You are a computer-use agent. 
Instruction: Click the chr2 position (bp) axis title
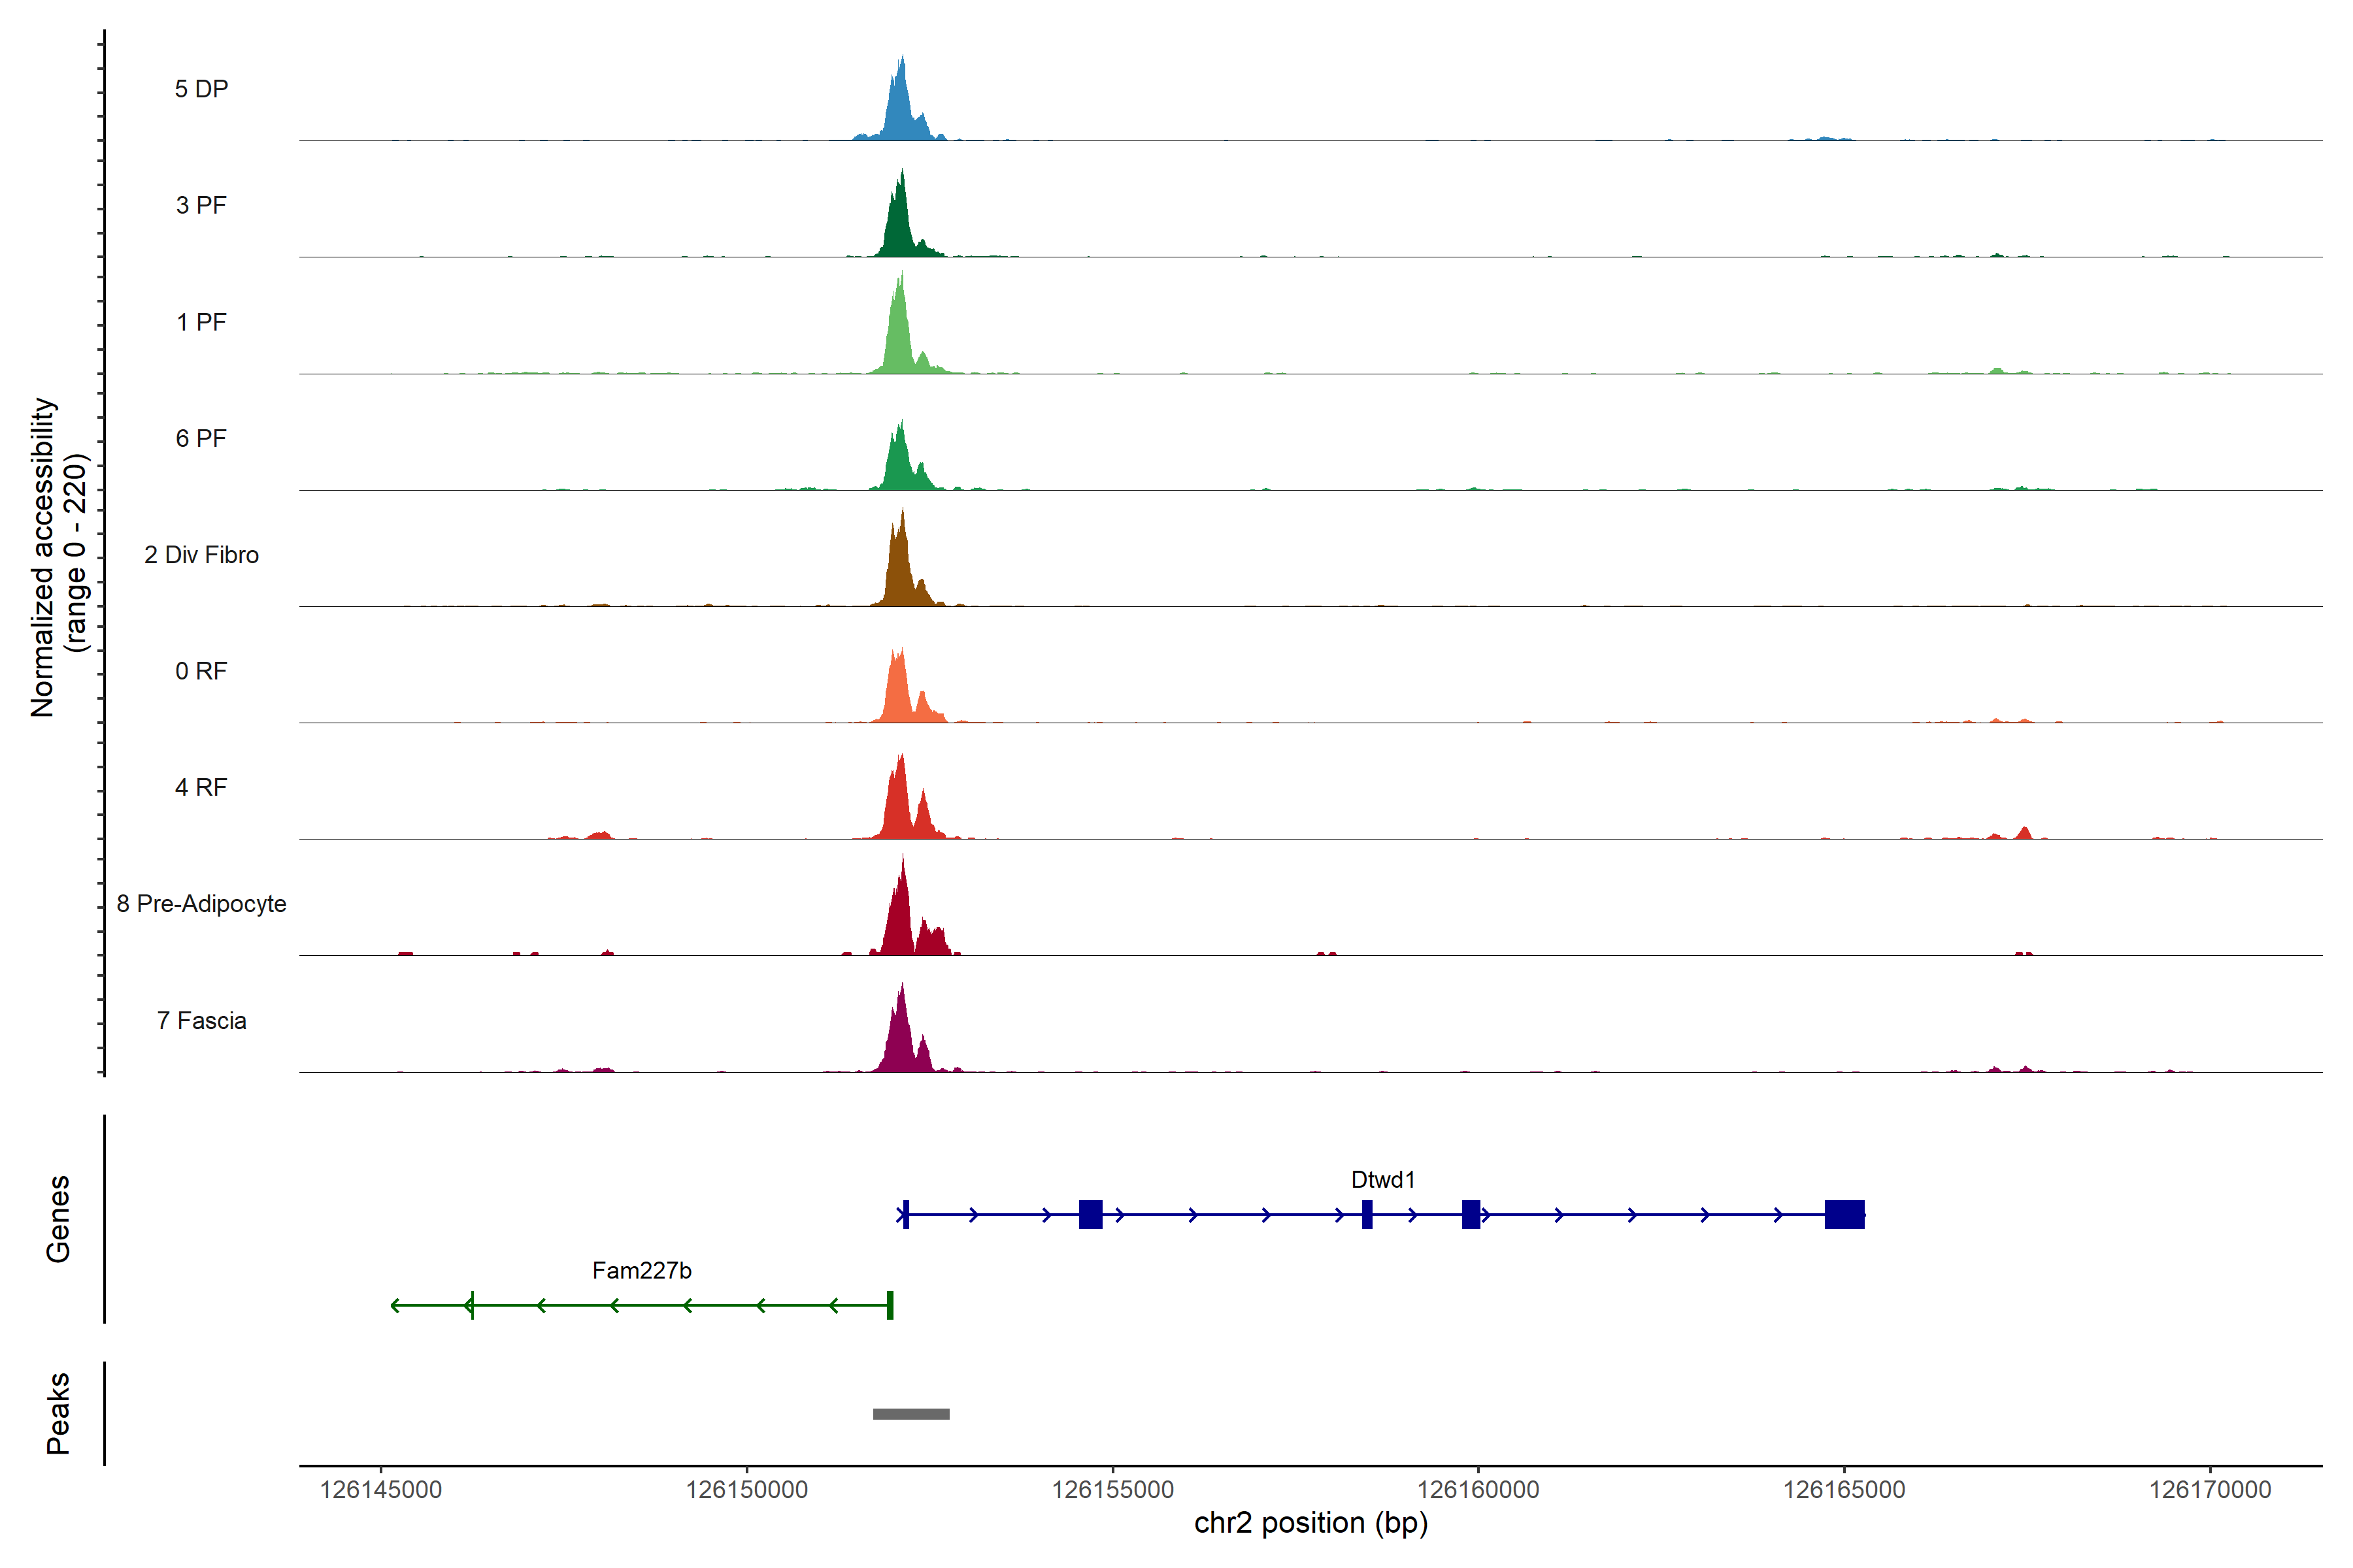1310,1523
